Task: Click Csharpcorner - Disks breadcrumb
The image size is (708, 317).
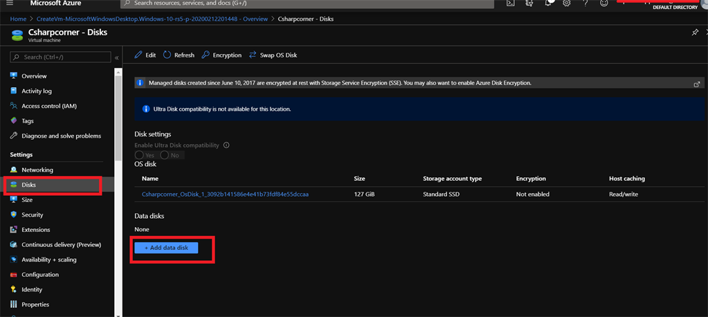Action: click(306, 19)
